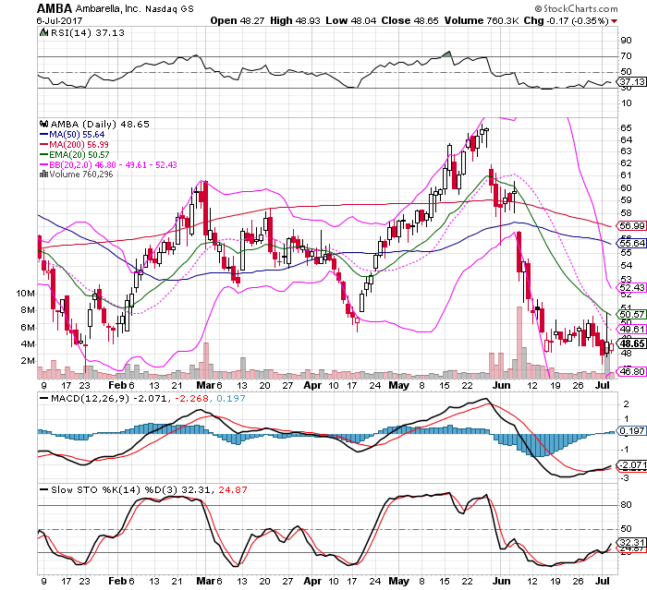Image resolution: width=647 pixels, height=590 pixels.
Task: Click the Feb label on price chart axis
Action: point(117,386)
